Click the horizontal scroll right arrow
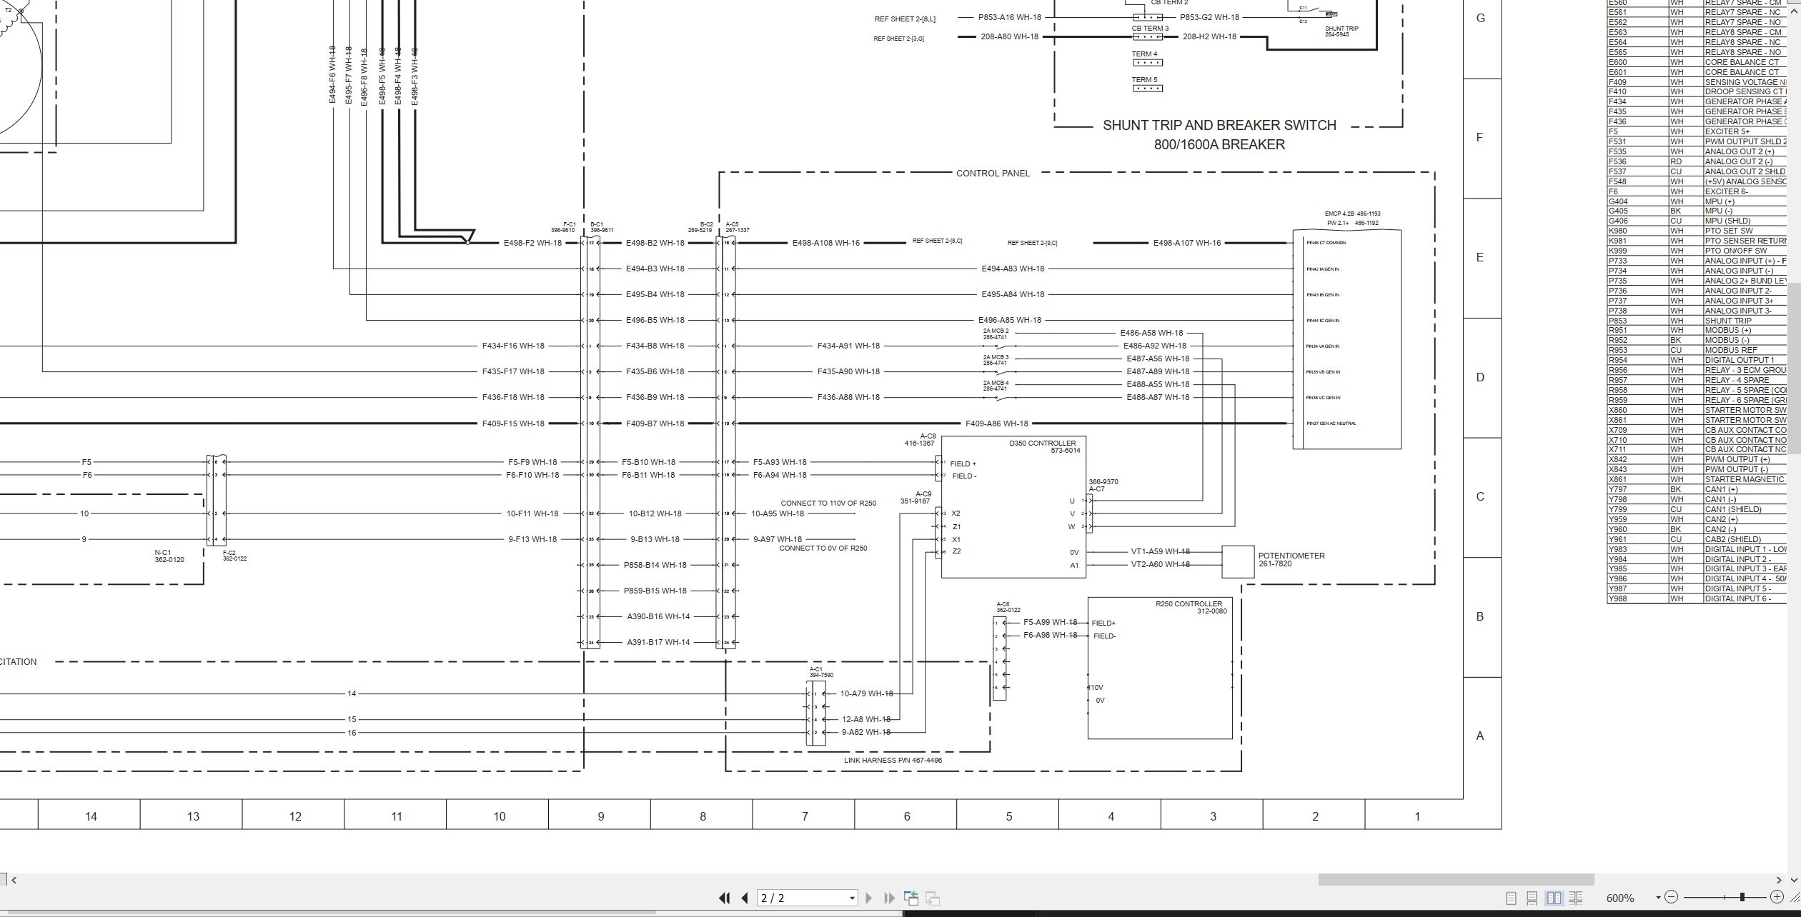Screen dimensions: 1801x917 click(x=1779, y=880)
